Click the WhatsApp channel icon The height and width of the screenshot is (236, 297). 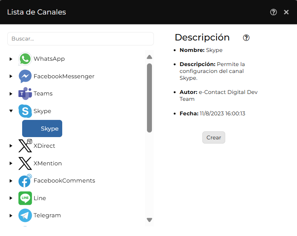coord(25,59)
